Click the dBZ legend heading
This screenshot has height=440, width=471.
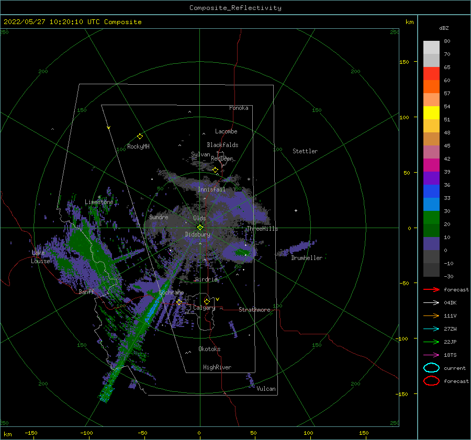click(x=444, y=28)
